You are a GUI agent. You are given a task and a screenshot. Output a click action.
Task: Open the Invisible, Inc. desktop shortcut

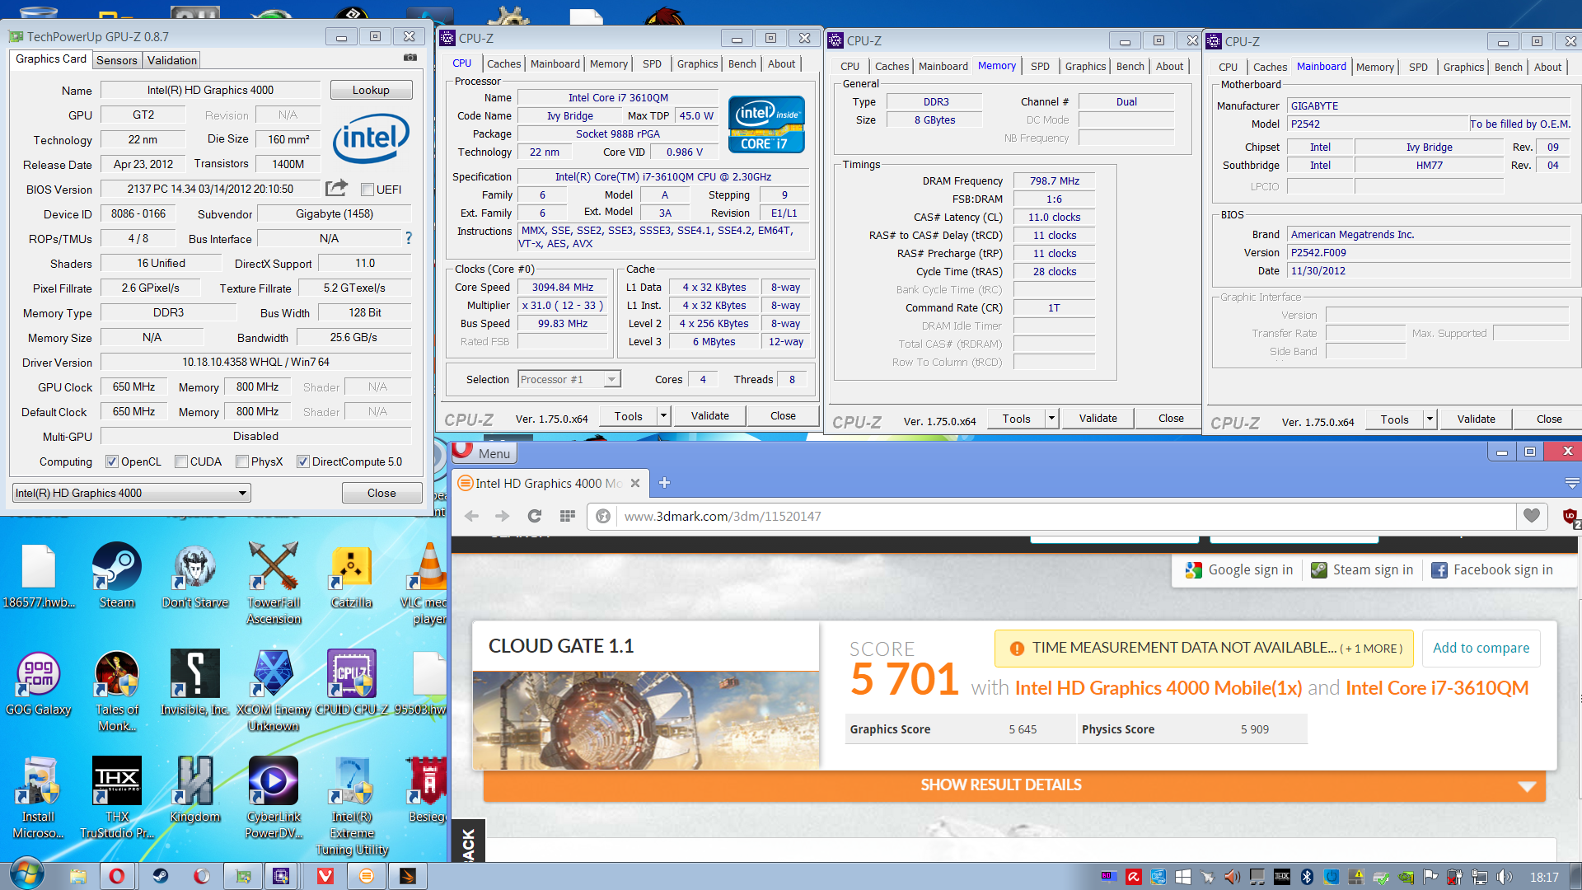pyautogui.click(x=195, y=682)
